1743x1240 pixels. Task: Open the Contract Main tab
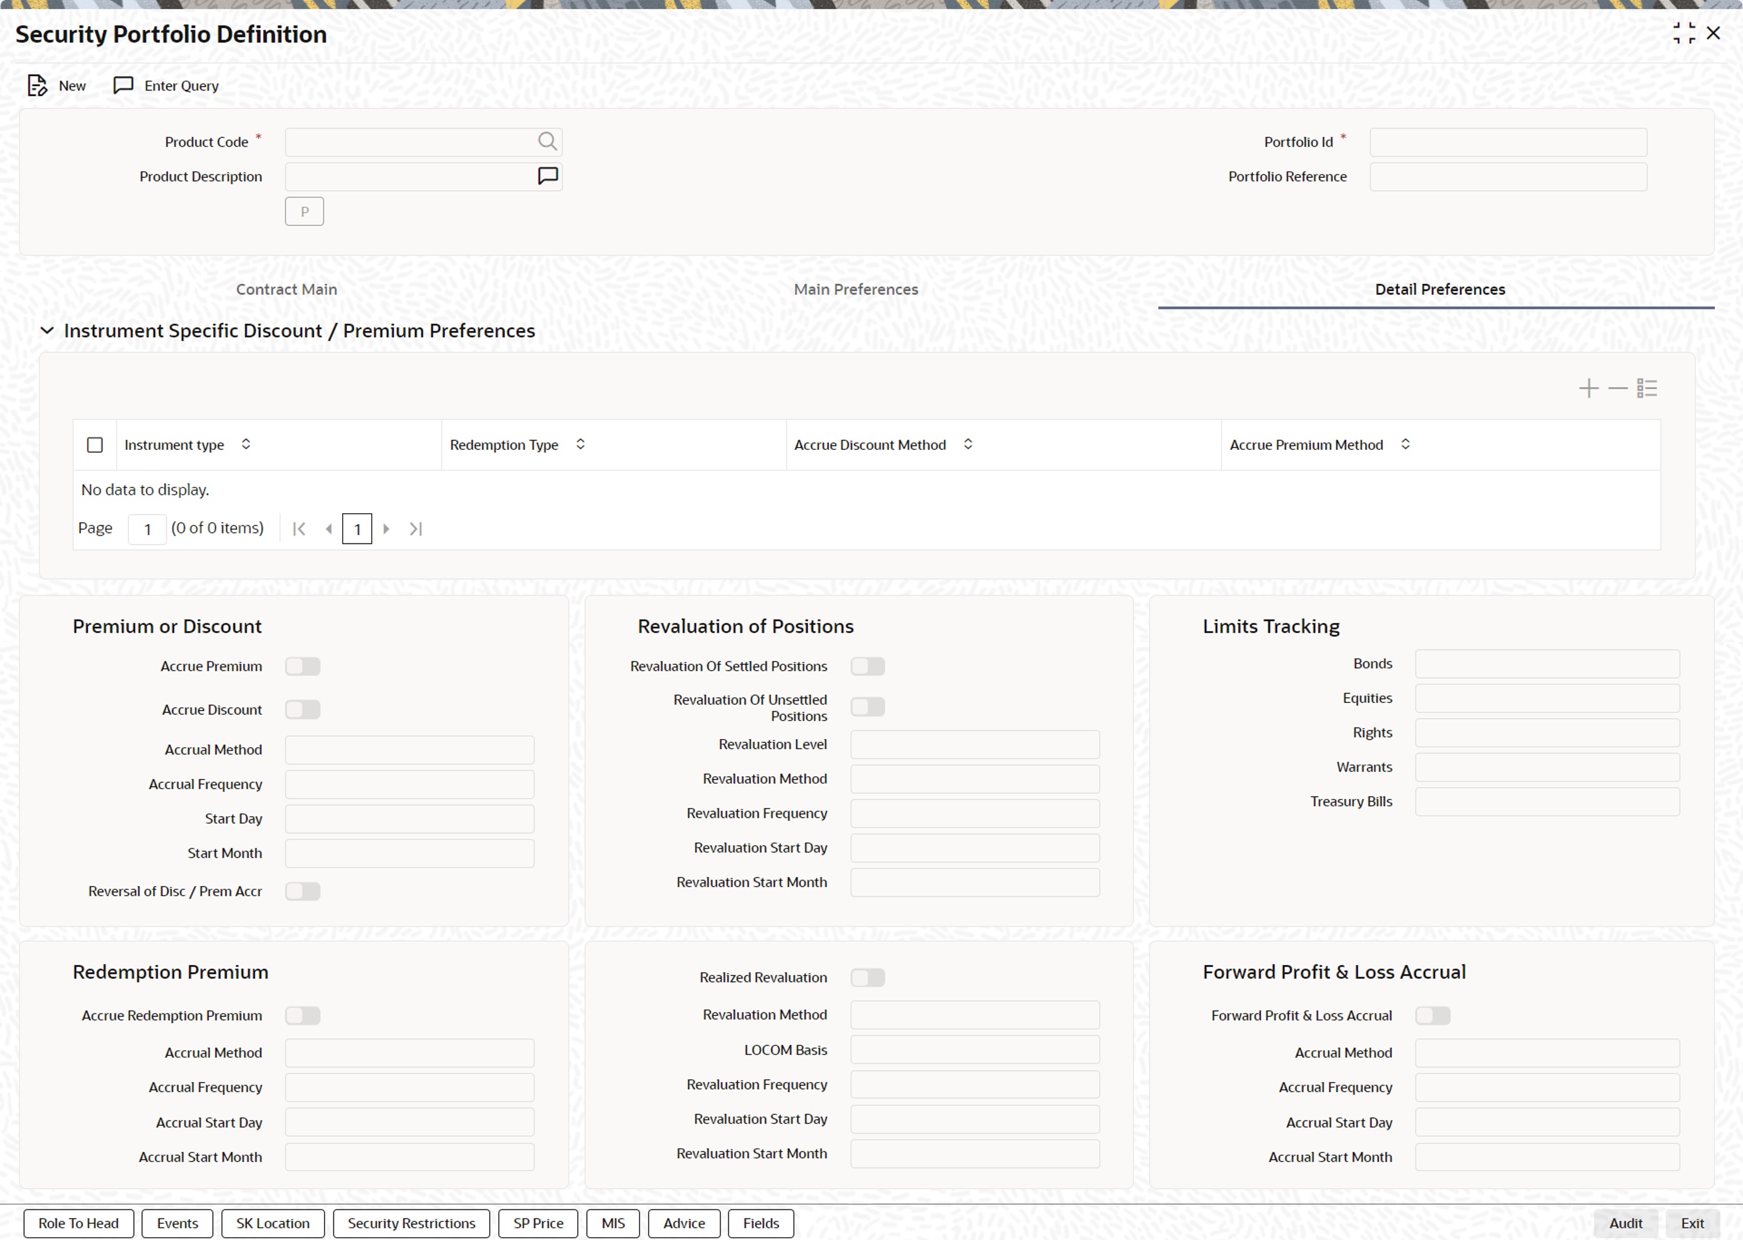[286, 289]
